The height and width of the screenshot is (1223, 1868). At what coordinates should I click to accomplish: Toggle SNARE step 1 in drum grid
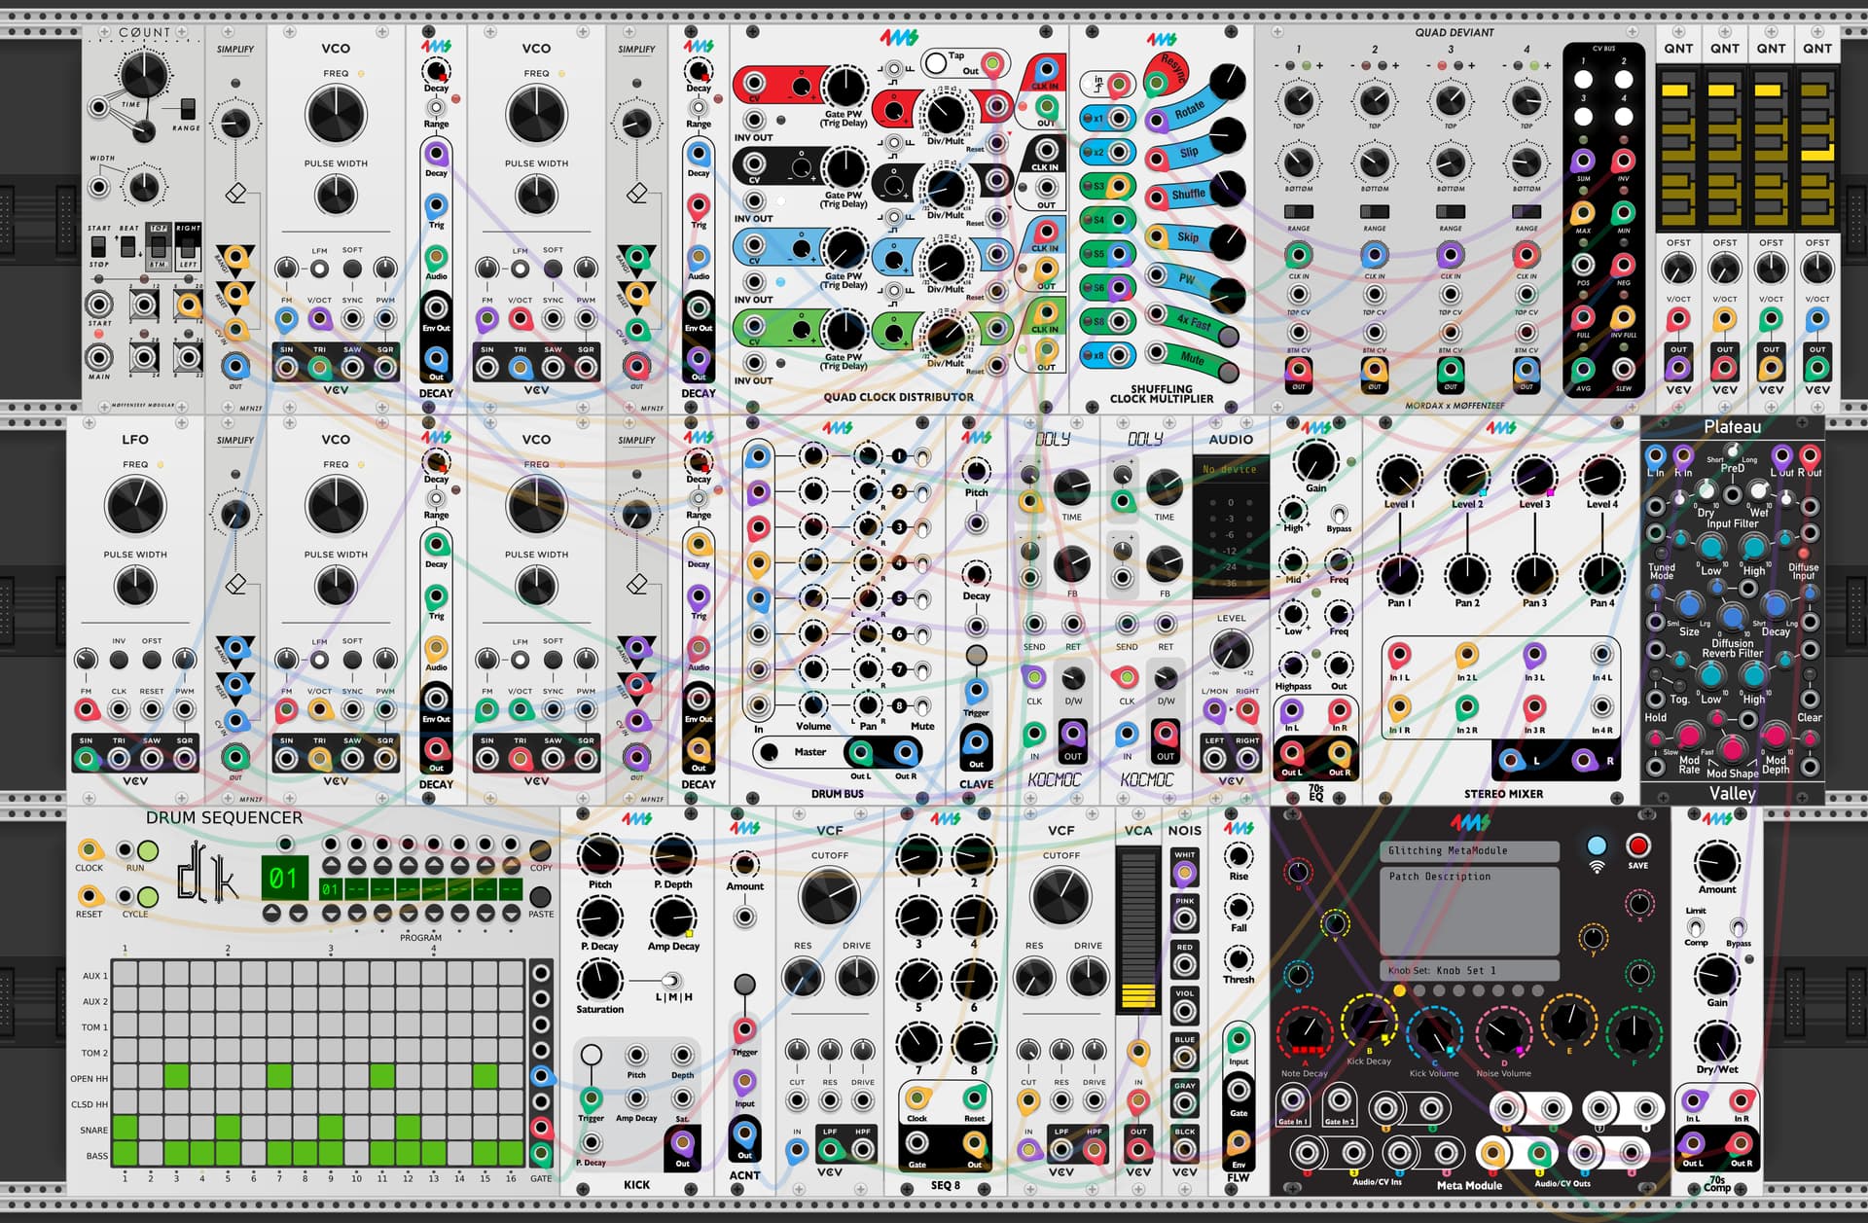[x=126, y=1130]
